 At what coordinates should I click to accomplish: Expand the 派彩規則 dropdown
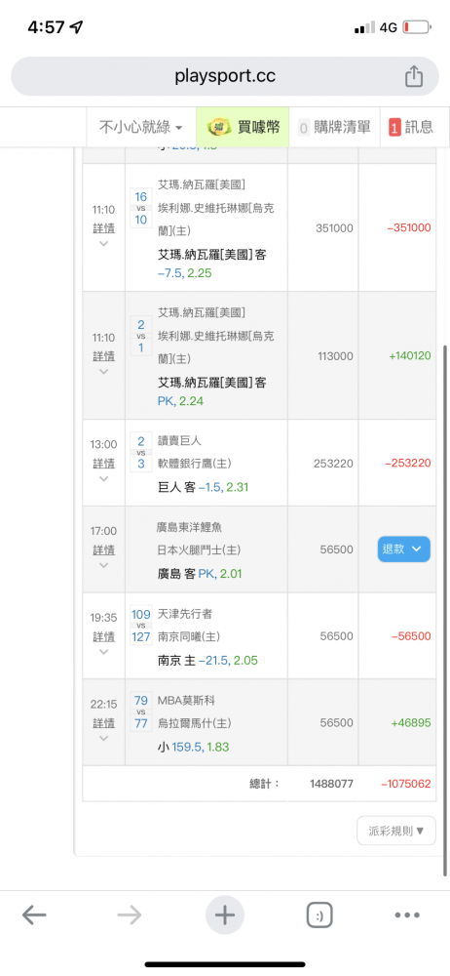pos(396,831)
